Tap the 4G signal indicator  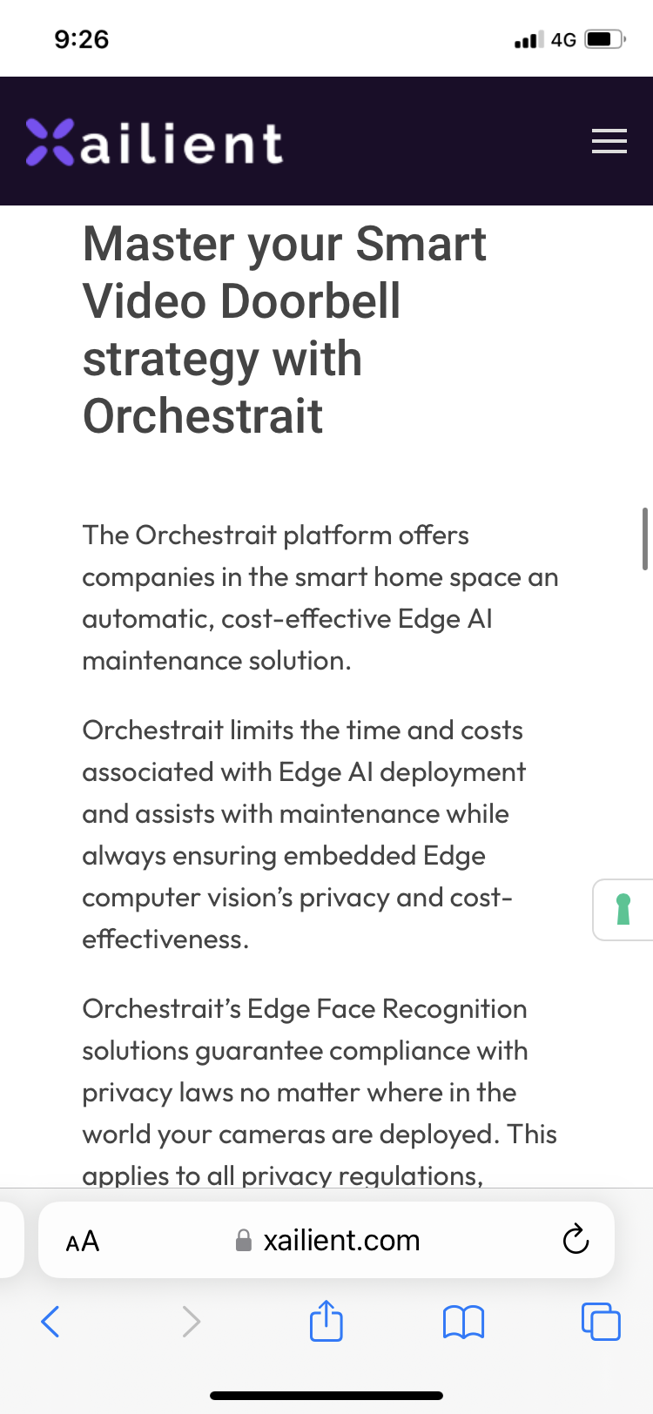563,39
